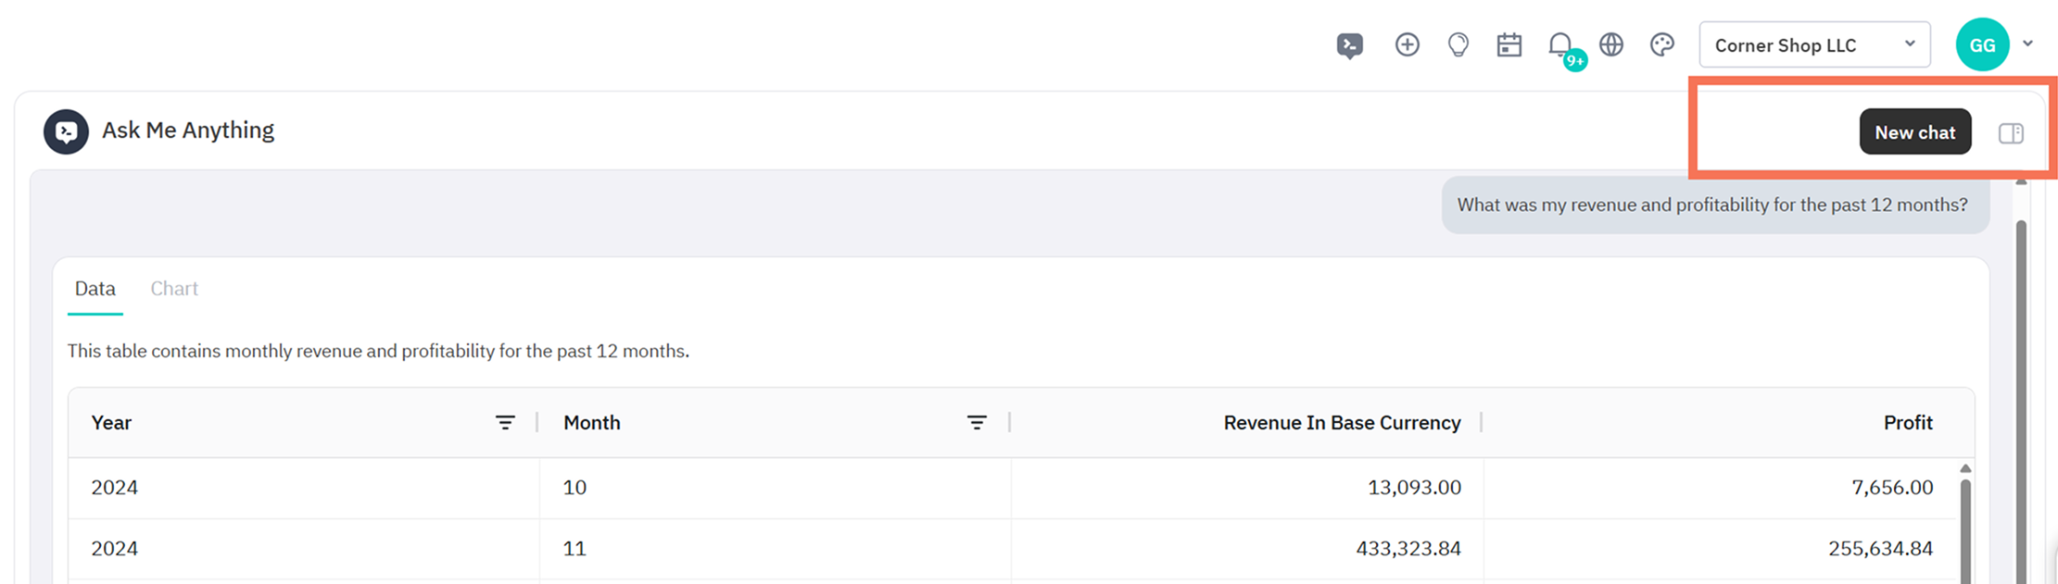Screen dimensions: 2058x584
Task: Click the quick create plus icon
Action: [1407, 44]
